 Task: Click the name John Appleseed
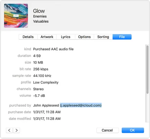46,105
